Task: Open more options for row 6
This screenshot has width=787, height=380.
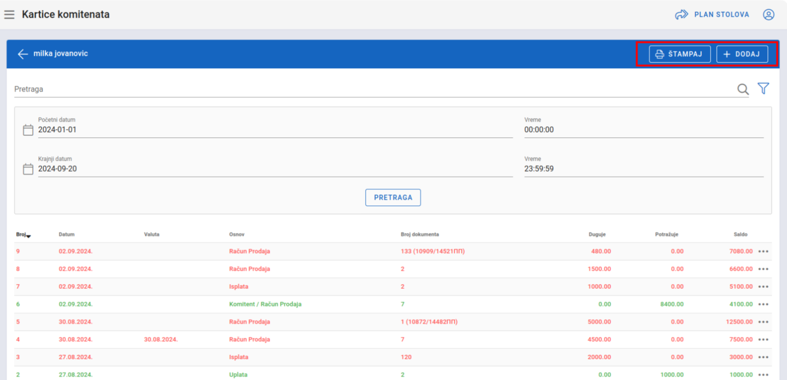Action: point(763,305)
